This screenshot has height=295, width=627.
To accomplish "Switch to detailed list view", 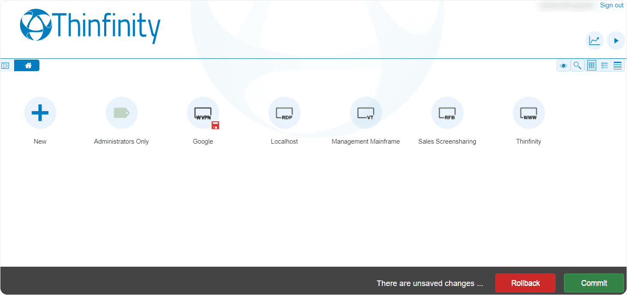I will coord(605,66).
